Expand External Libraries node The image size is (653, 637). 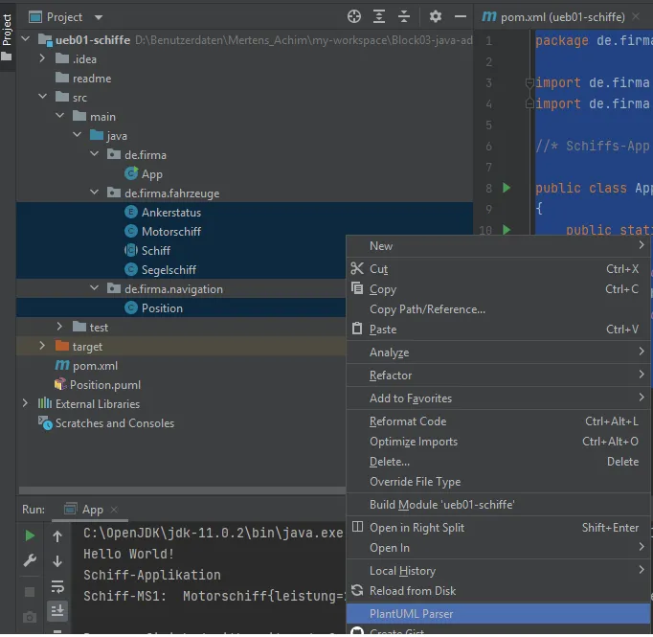pyautogui.click(x=25, y=403)
